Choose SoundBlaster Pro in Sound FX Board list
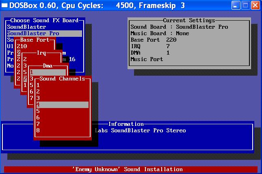 (x=44, y=34)
